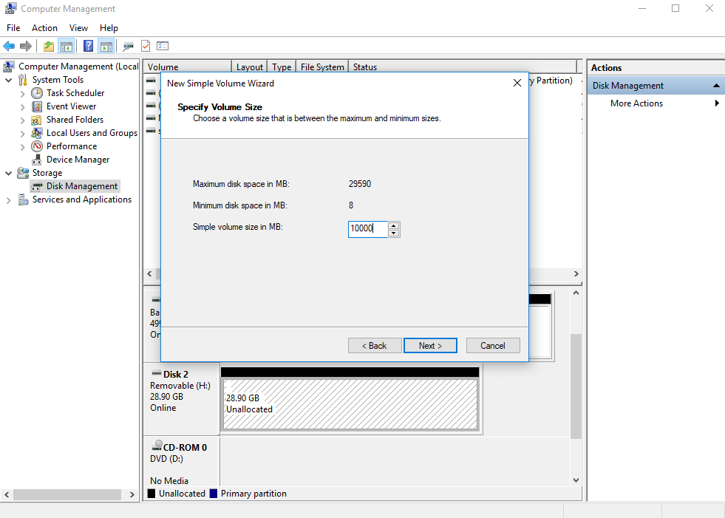The image size is (725, 518).
Task: Open the File menu
Action: click(x=13, y=28)
